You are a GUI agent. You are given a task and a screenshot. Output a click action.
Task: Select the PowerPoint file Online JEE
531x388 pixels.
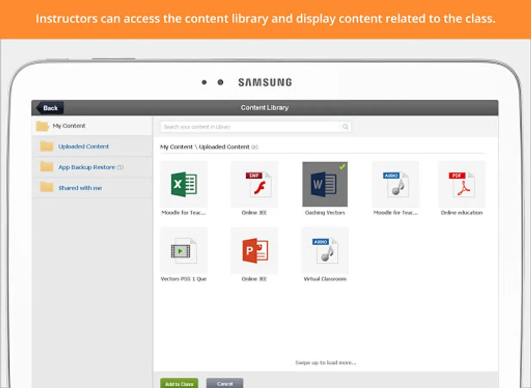pos(254,251)
